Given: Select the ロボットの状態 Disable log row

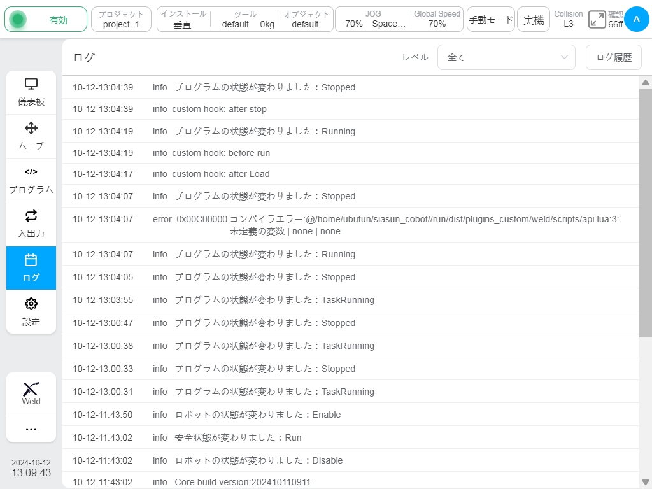Looking at the screenshot, I should (351, 460).
